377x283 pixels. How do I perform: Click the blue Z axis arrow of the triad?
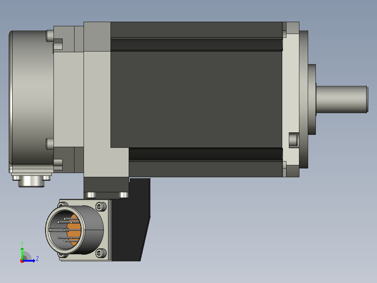[x=29, y=261]
